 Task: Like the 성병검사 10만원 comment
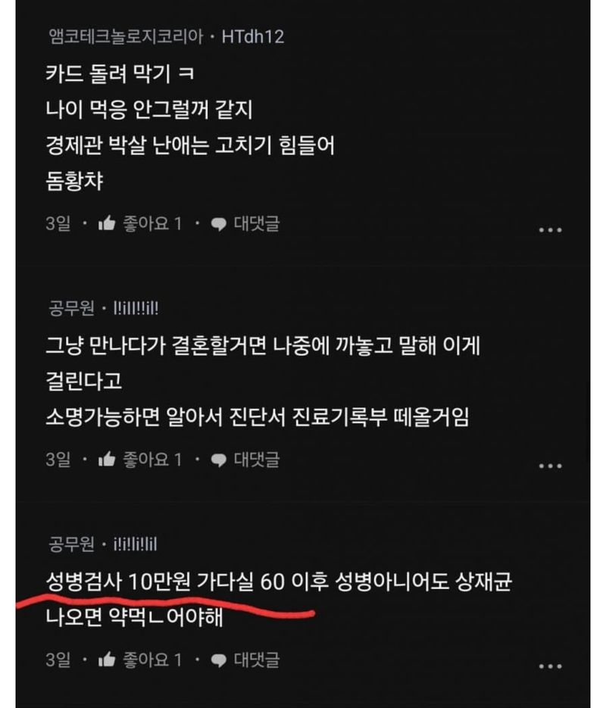107,660
